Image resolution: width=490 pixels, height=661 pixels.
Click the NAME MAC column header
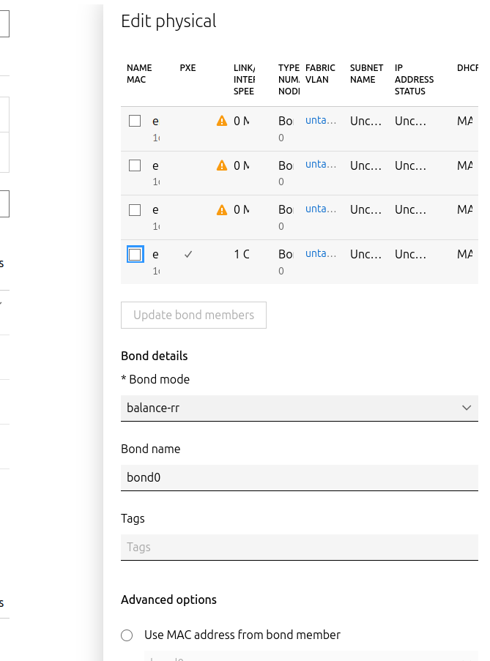(x=139, y=73)
